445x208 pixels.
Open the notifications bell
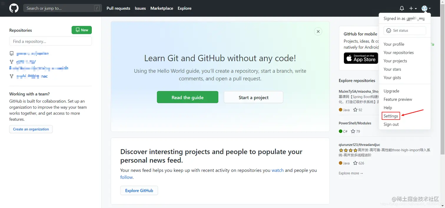402,8
